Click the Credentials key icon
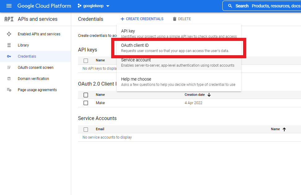The height and width of the screenshot is (195, 301). point(9,56)
